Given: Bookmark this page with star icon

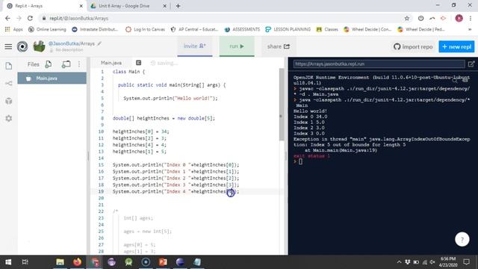Looking at the screenshot, I should (x=406, y=18).
